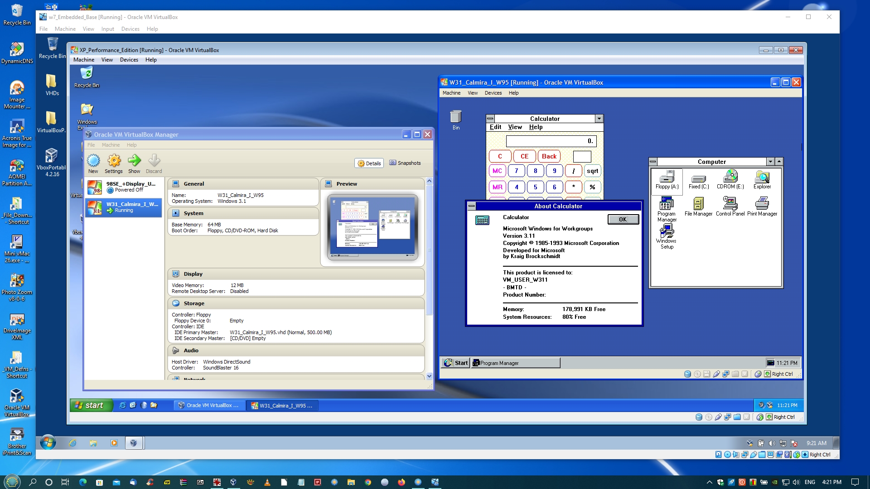This screenshot has height=489, width=870.
Task: Open Control Panel icon in Computer window
Action: (x=730, y=206)
